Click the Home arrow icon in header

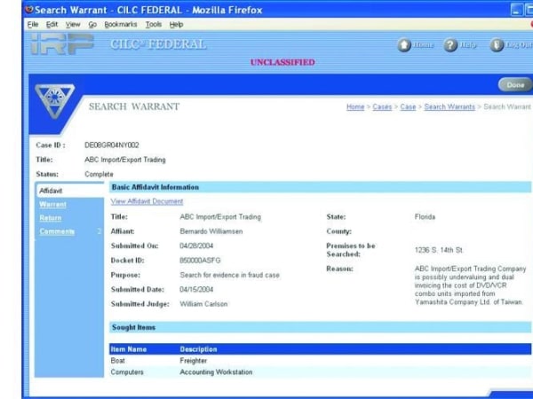click(x=404, y=45)
